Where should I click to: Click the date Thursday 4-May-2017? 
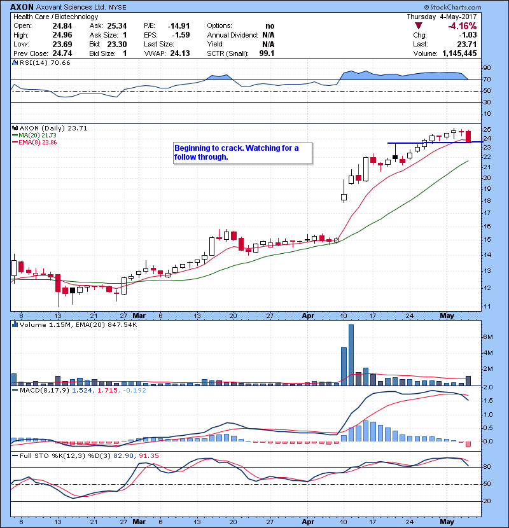(442, 17)
